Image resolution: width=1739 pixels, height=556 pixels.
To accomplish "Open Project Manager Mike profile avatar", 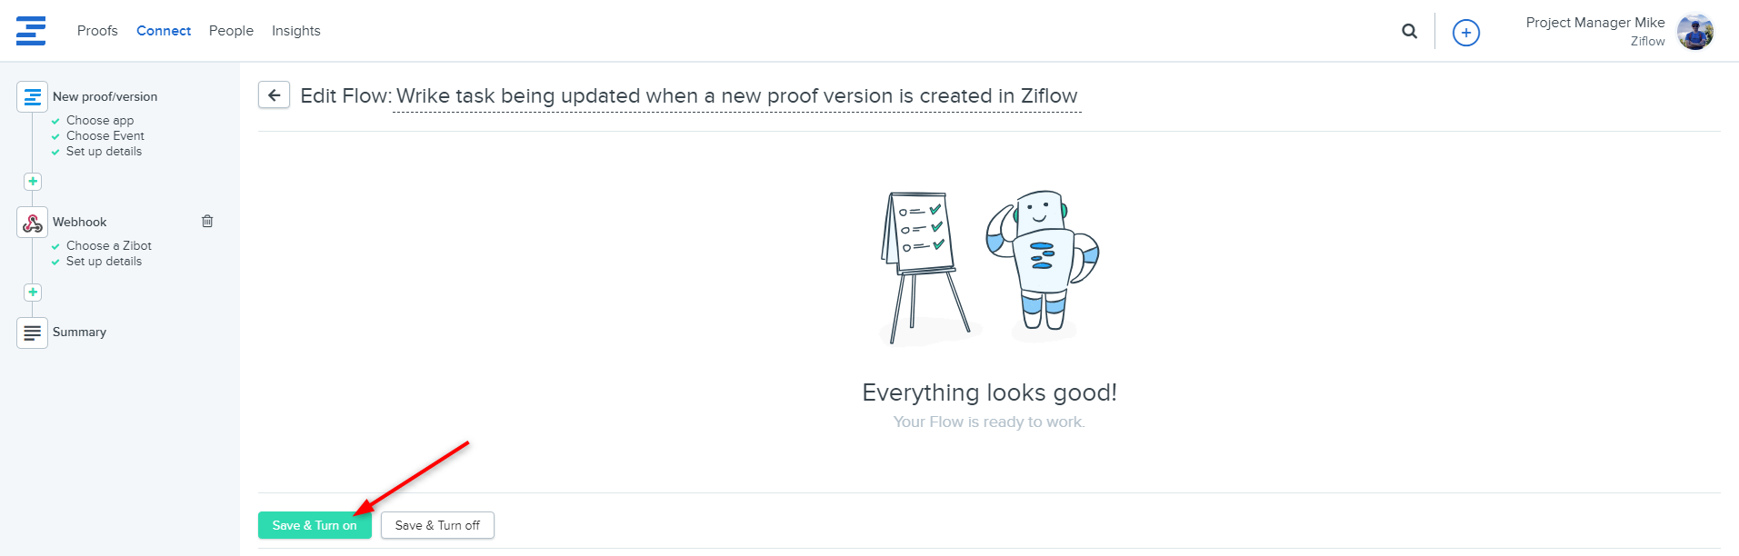I will pos(1694,32).
